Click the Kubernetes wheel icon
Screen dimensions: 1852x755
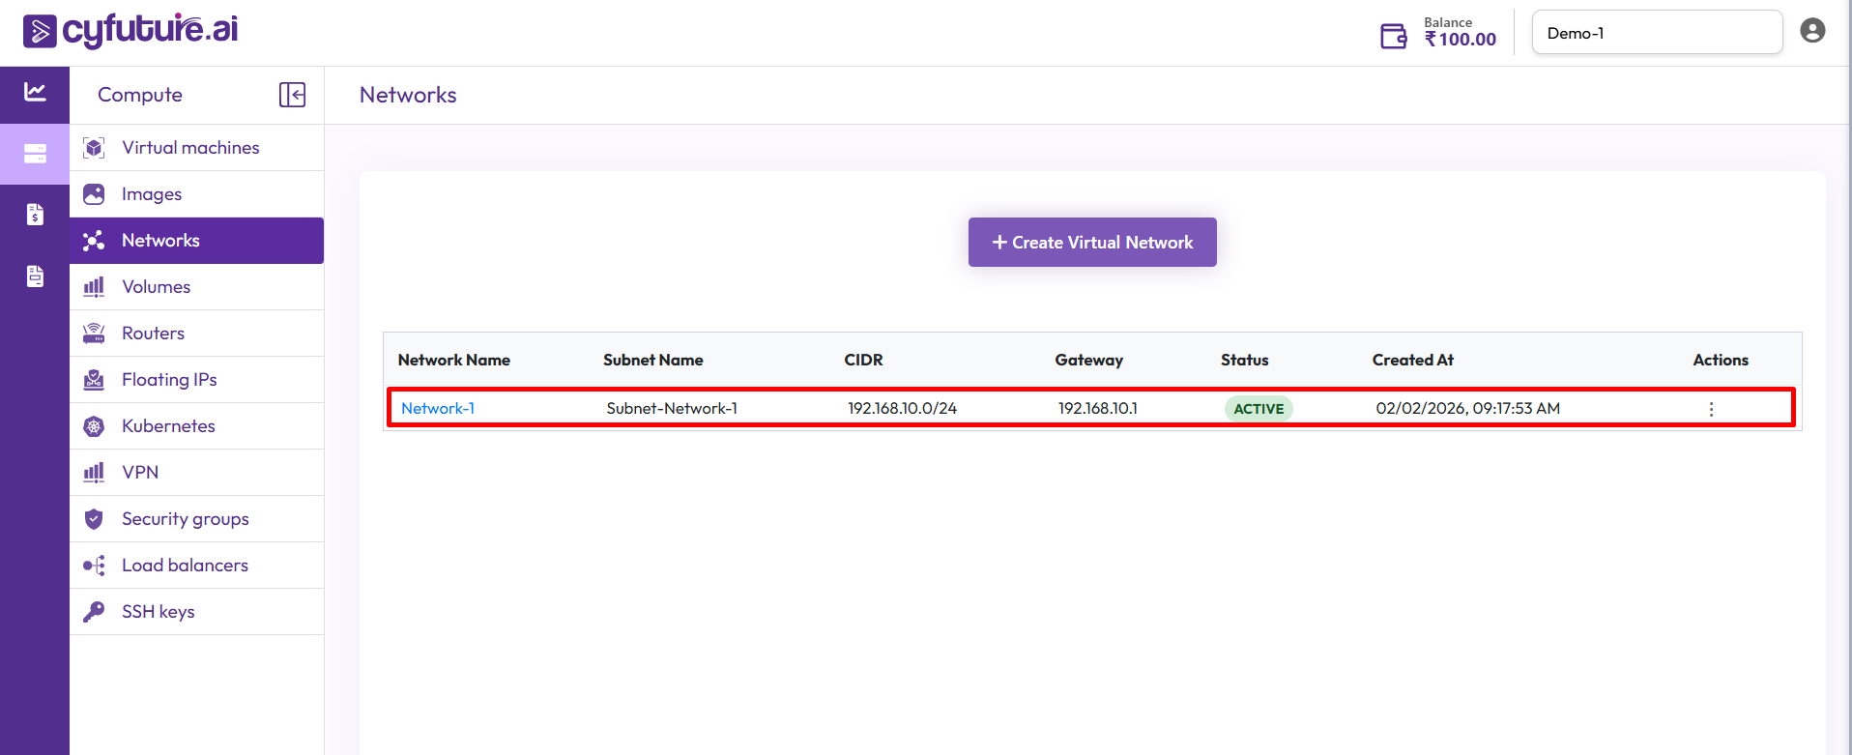point(94,426)
